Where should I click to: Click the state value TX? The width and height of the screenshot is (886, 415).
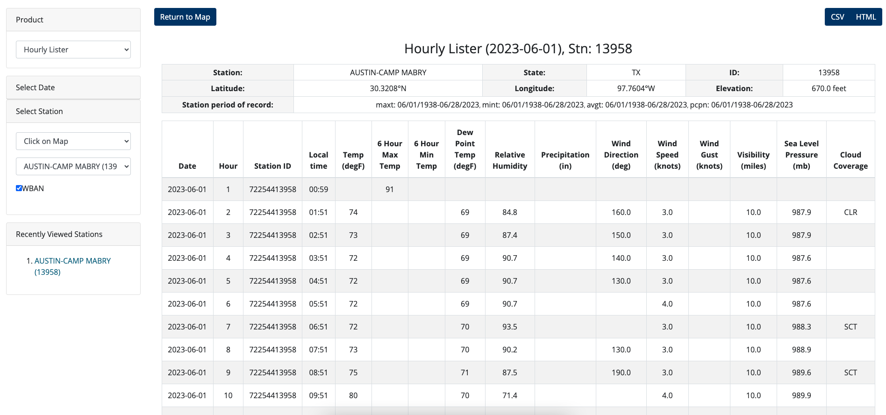tap(636, 72)
